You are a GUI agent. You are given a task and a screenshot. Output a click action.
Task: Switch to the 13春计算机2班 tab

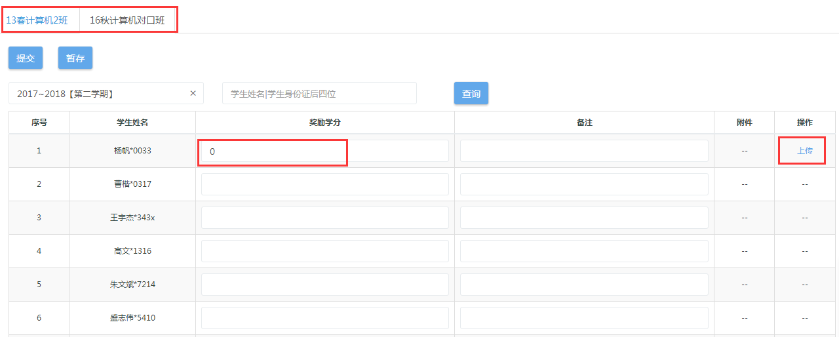coord(37,20)
